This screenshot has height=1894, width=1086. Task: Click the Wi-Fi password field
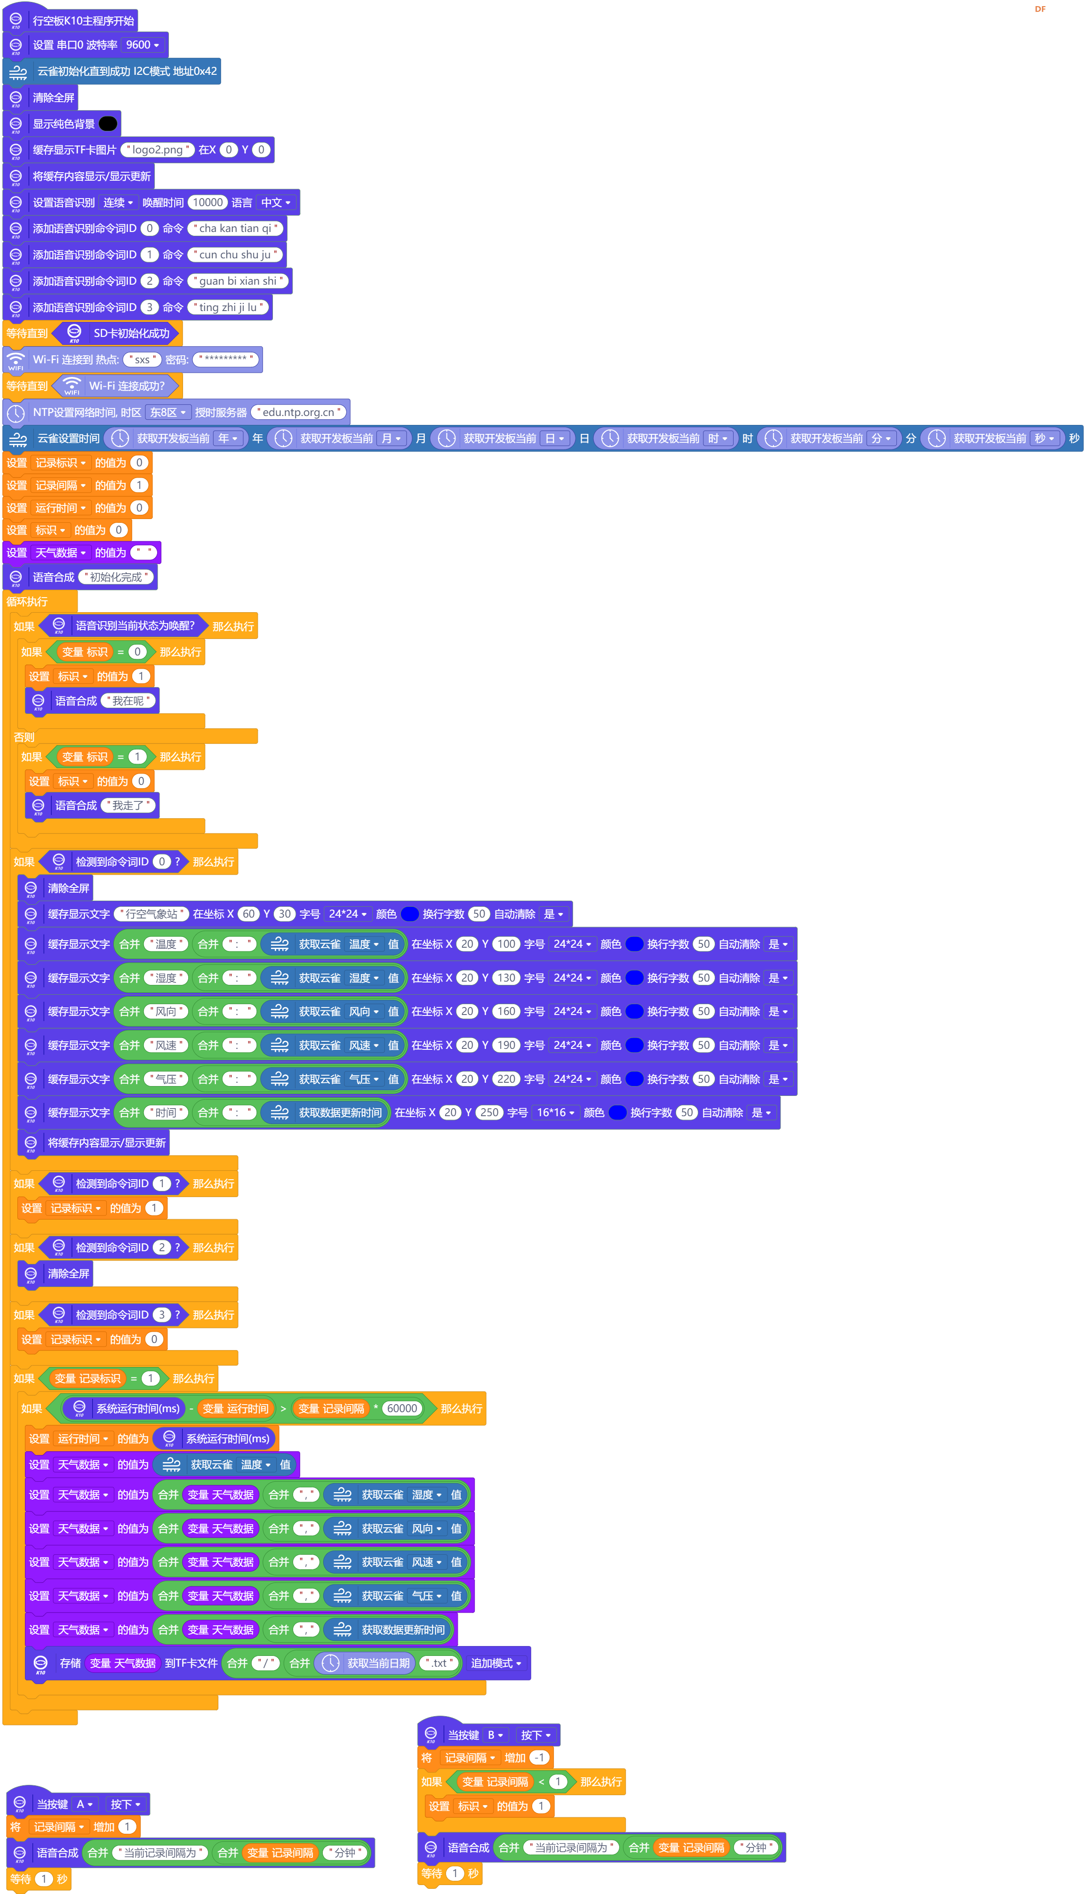(x=226, y=360)
